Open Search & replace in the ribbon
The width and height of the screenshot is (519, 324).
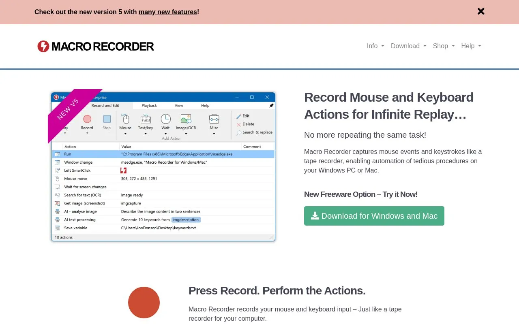[254, 132]
